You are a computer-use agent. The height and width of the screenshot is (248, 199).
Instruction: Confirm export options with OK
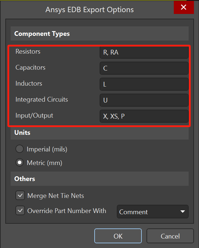click(x=118, y=236)
